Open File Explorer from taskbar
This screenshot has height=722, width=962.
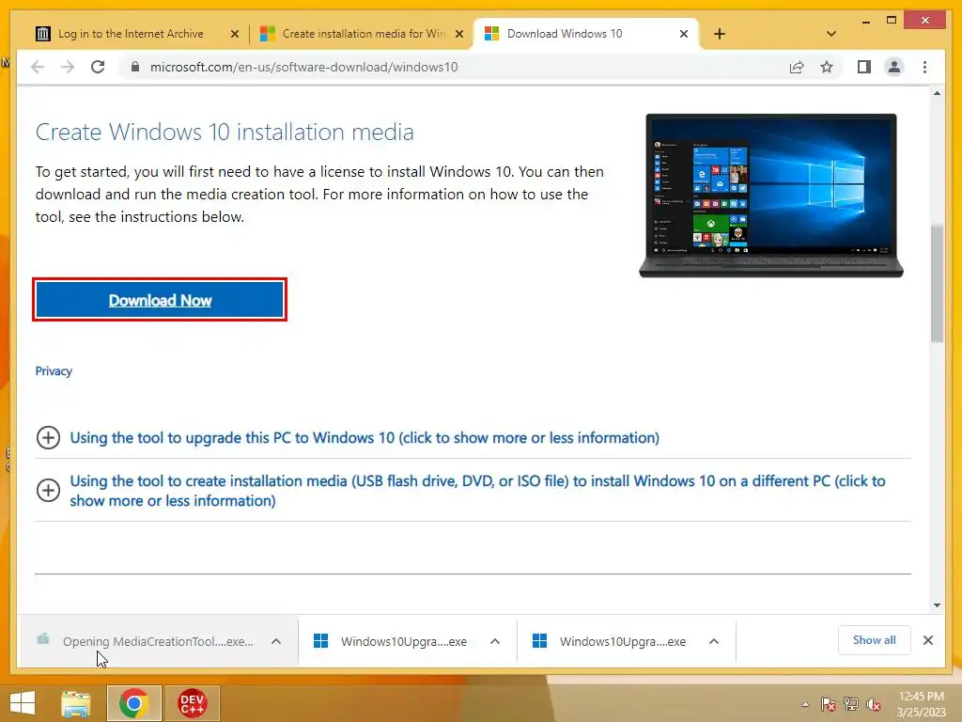[x=76, y=703]
